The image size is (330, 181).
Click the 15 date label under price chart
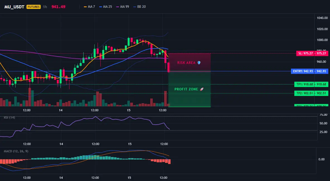click(128, 110)
